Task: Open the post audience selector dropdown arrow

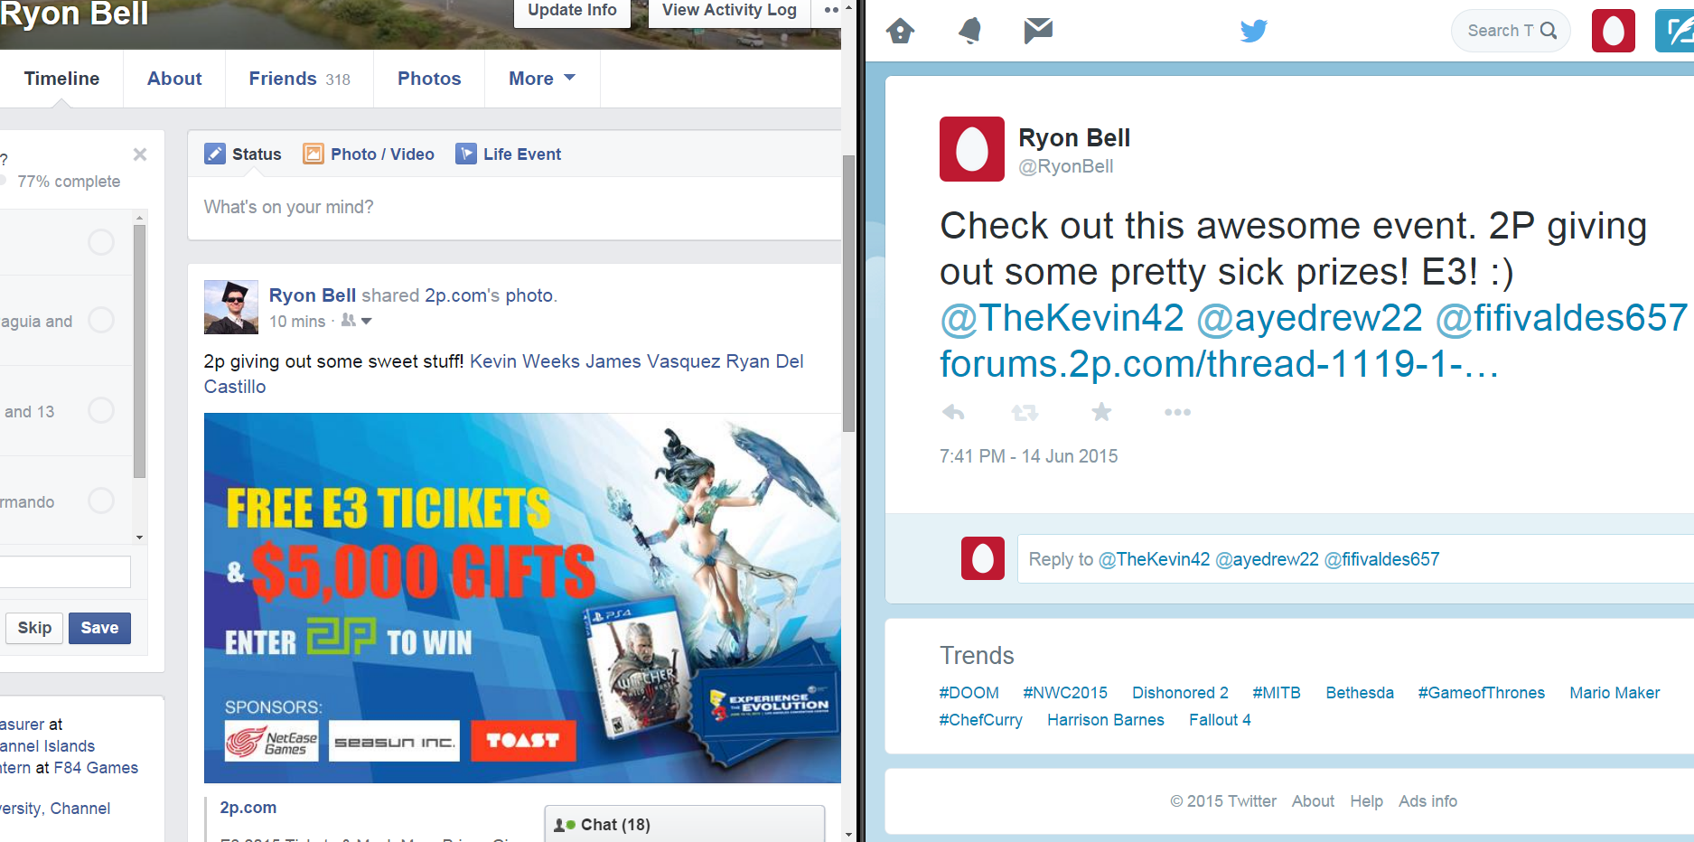Action: coord(367,322)
